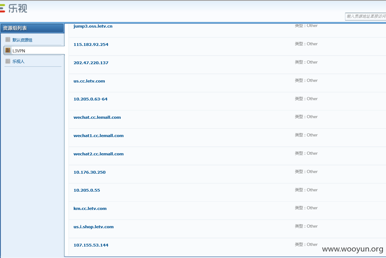
Task: Open the jump3.oss.letv.cn resource link
Action: 93,26
